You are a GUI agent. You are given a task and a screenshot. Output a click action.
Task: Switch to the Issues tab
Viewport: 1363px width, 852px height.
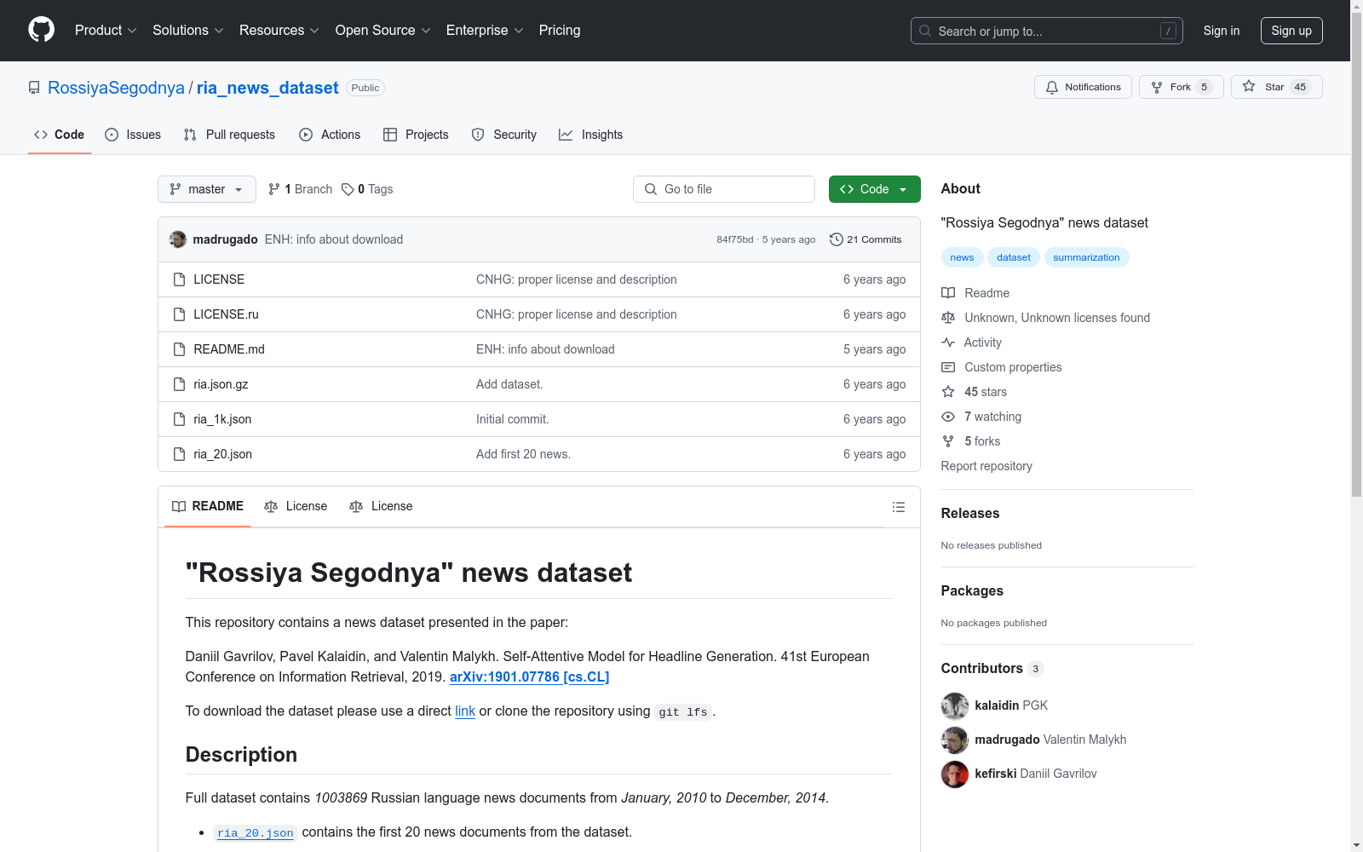(133, 135)
